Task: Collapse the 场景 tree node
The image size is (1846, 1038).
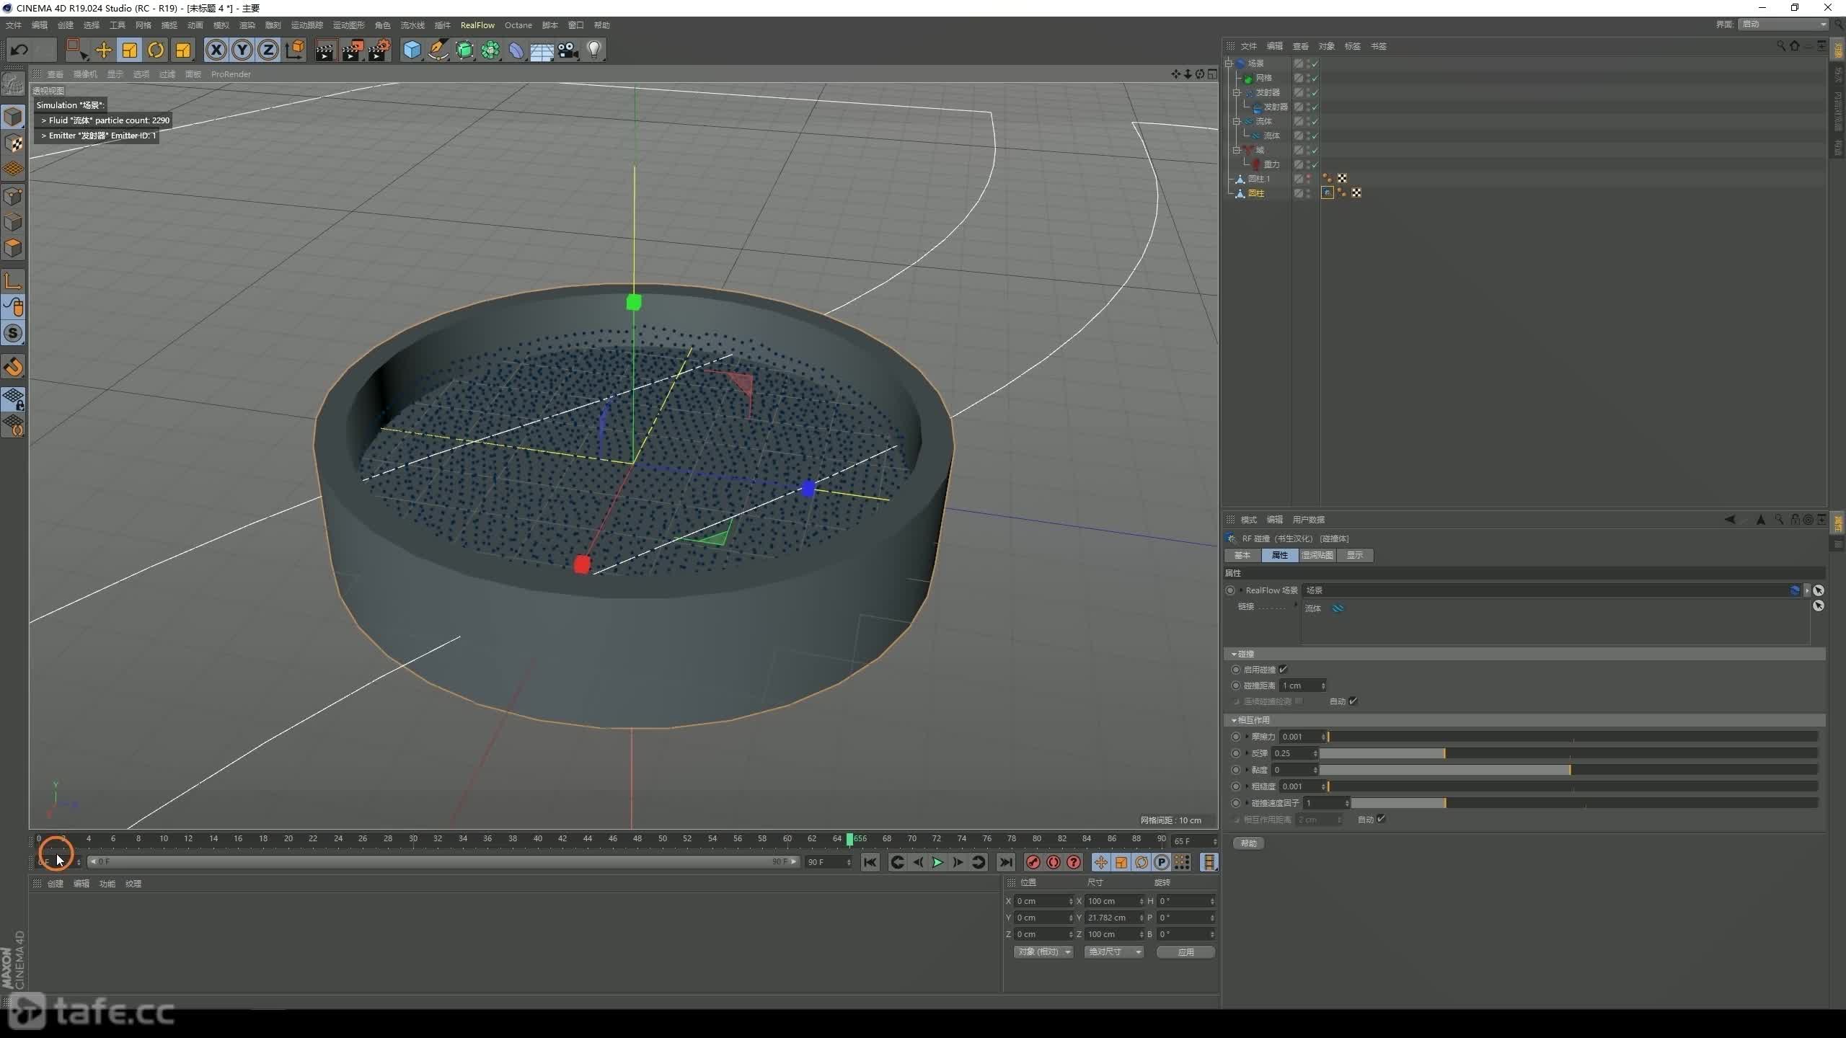Action: coord(1229,63)
